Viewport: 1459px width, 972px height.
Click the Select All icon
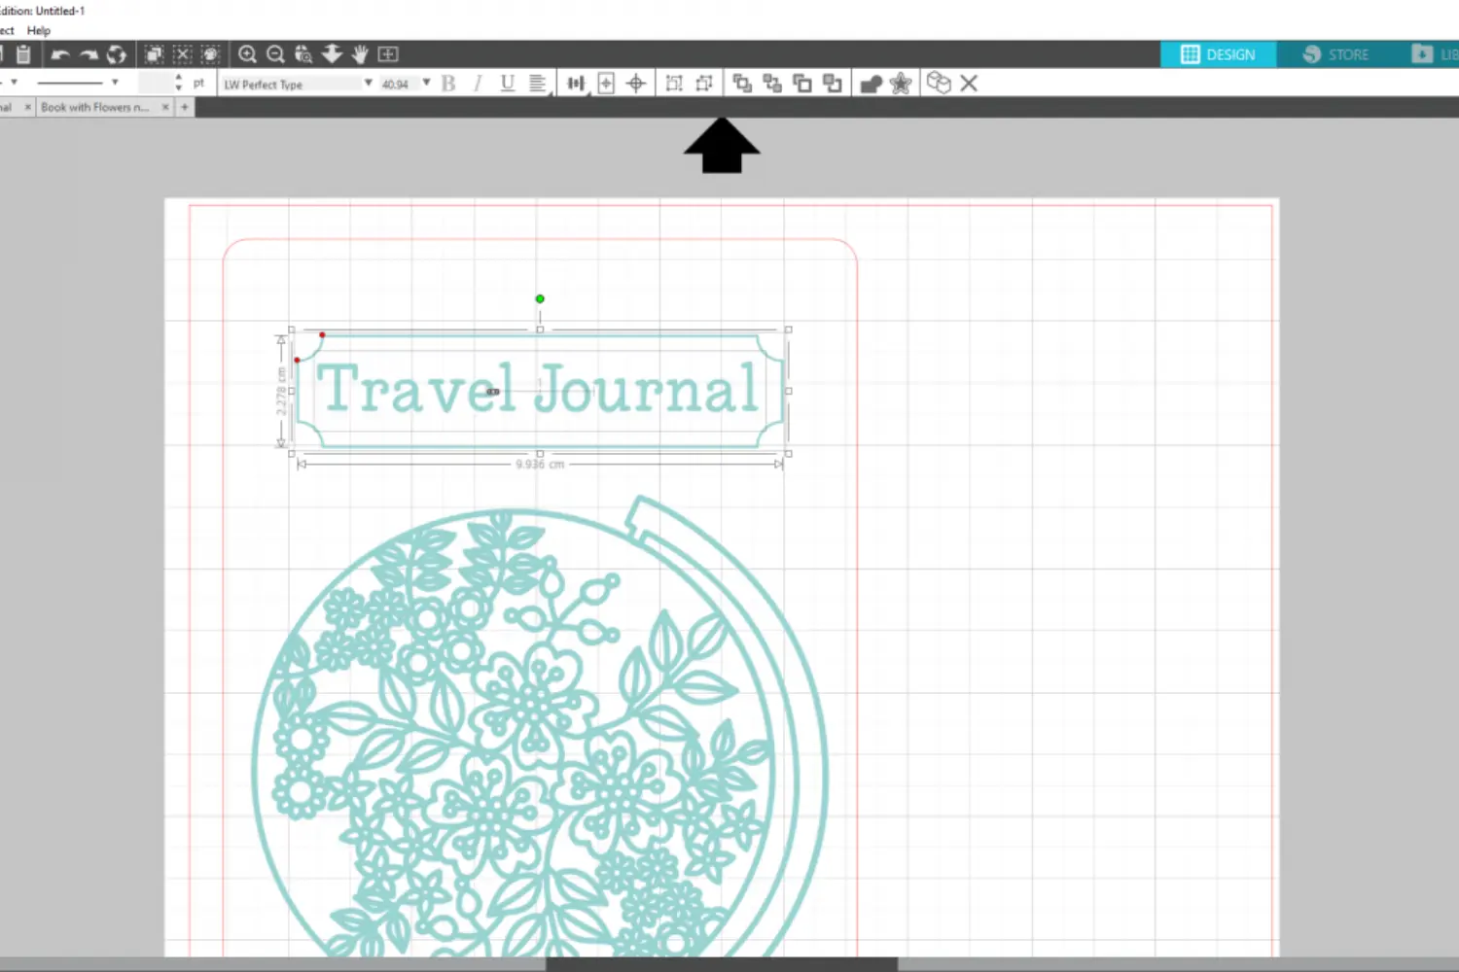tap(154, 54)
